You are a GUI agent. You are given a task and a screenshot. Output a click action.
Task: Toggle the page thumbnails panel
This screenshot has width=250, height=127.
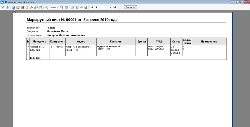77,7
